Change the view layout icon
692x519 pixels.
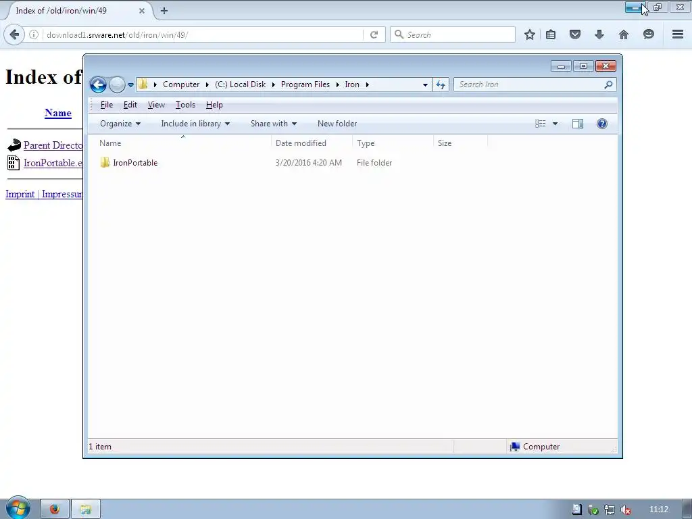[x=541, y=124]
